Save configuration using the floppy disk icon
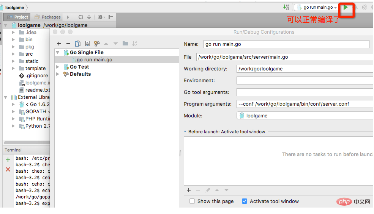The width and height of the screenshot is (374, 214). pos(87,44)
